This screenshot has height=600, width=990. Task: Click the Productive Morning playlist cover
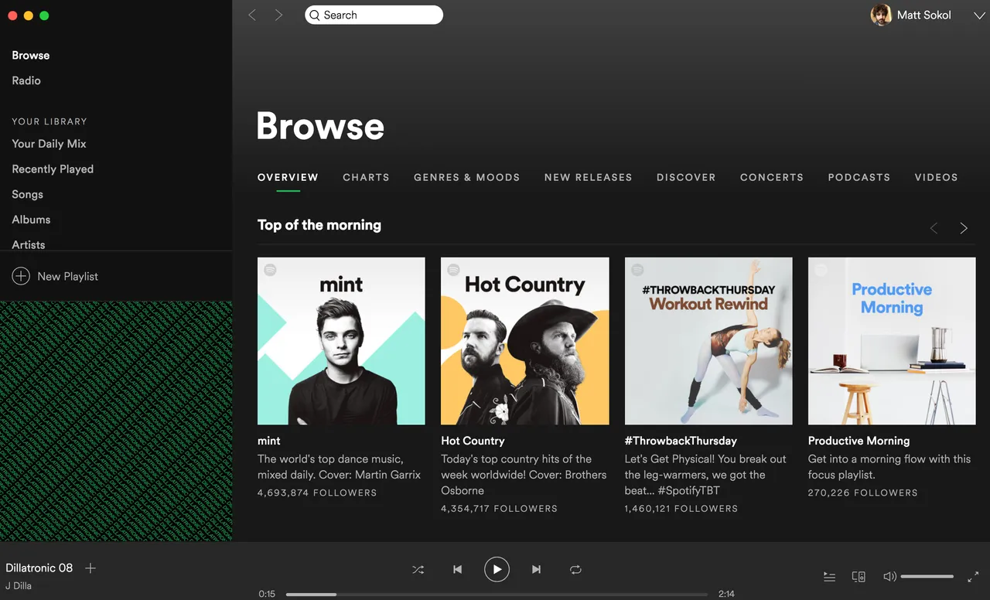click(892, 341)
